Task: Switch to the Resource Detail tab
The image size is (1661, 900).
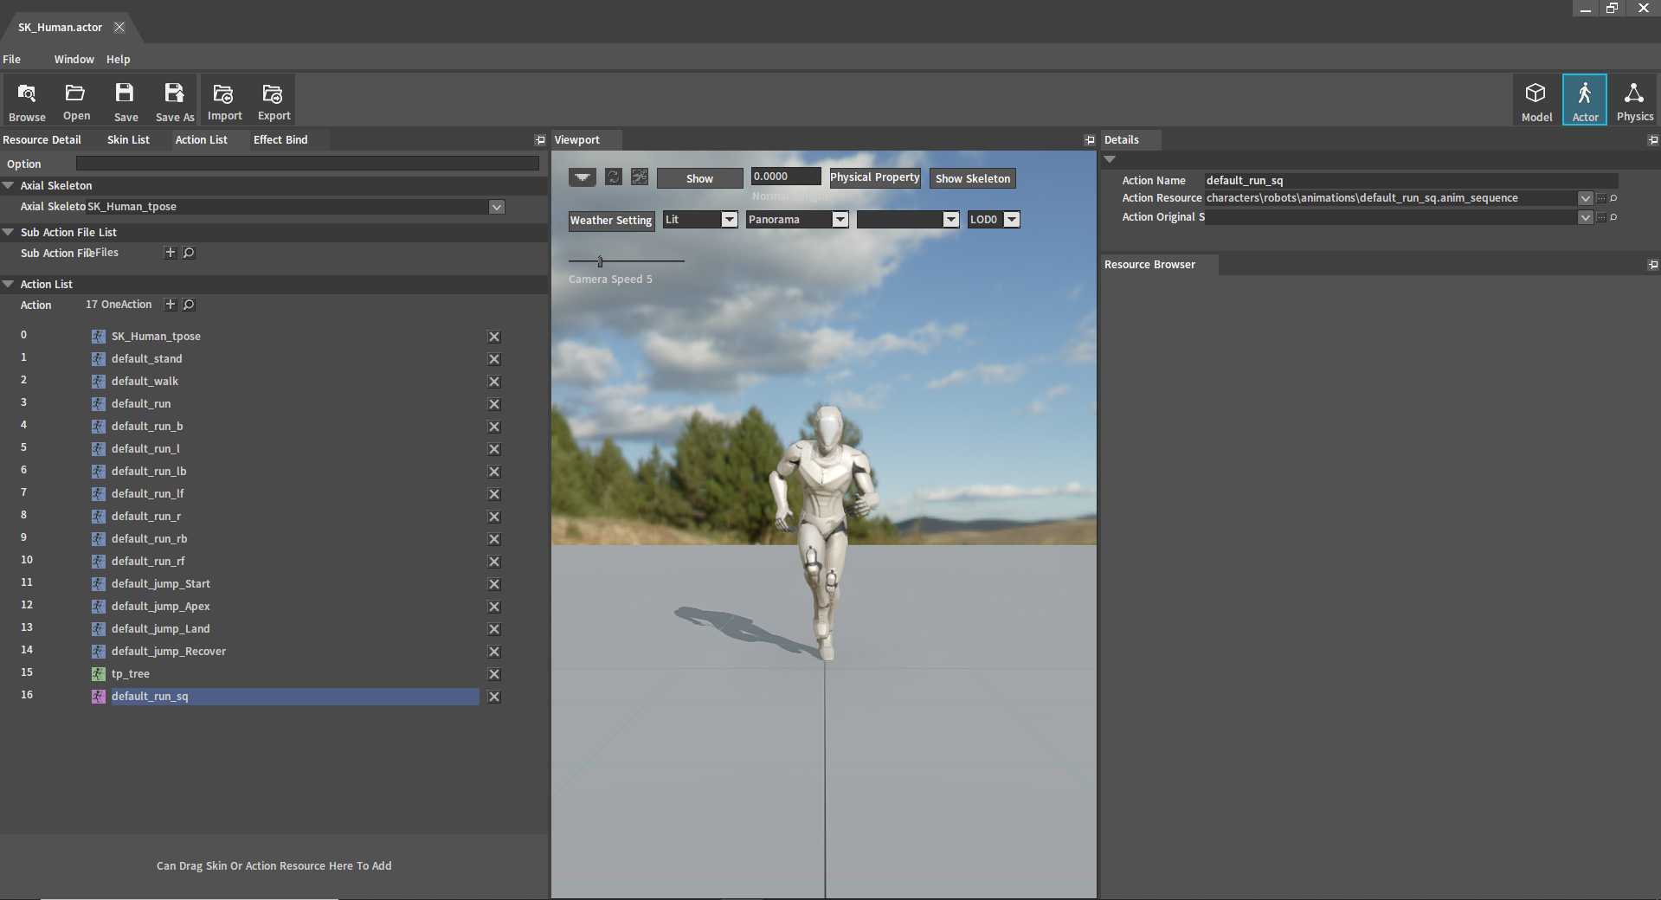Action: [x=42, y=140]
